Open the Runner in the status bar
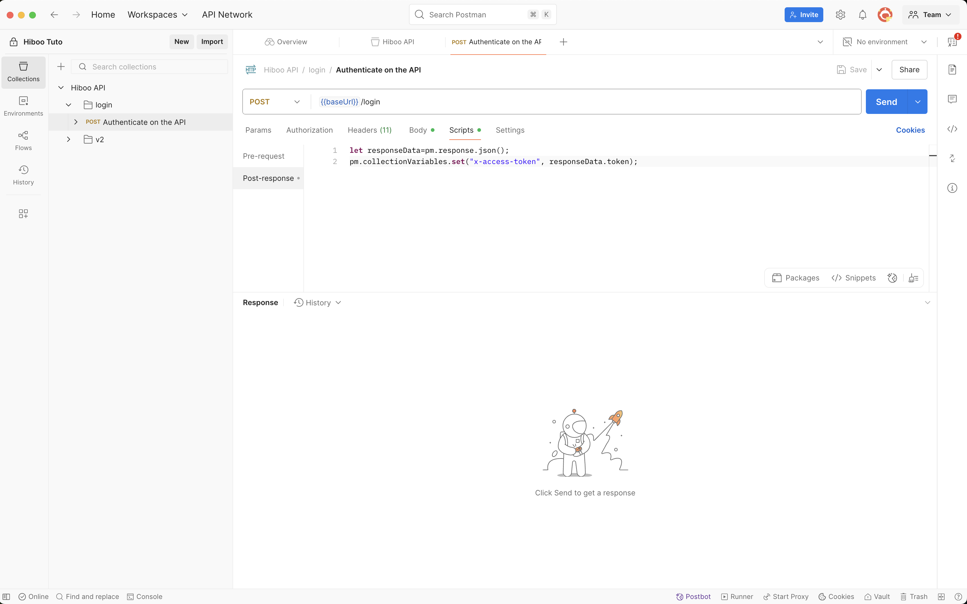This screenshot has height=604, width=967. click(x=737, y=596)
